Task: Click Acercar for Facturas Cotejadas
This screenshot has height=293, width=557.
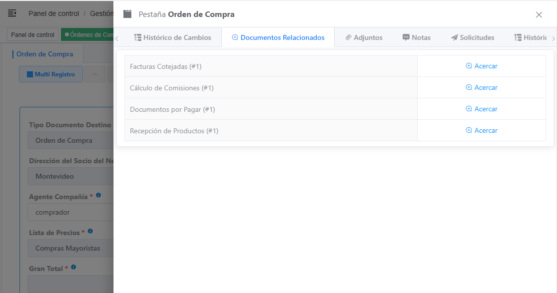Action: coord(482,66)
